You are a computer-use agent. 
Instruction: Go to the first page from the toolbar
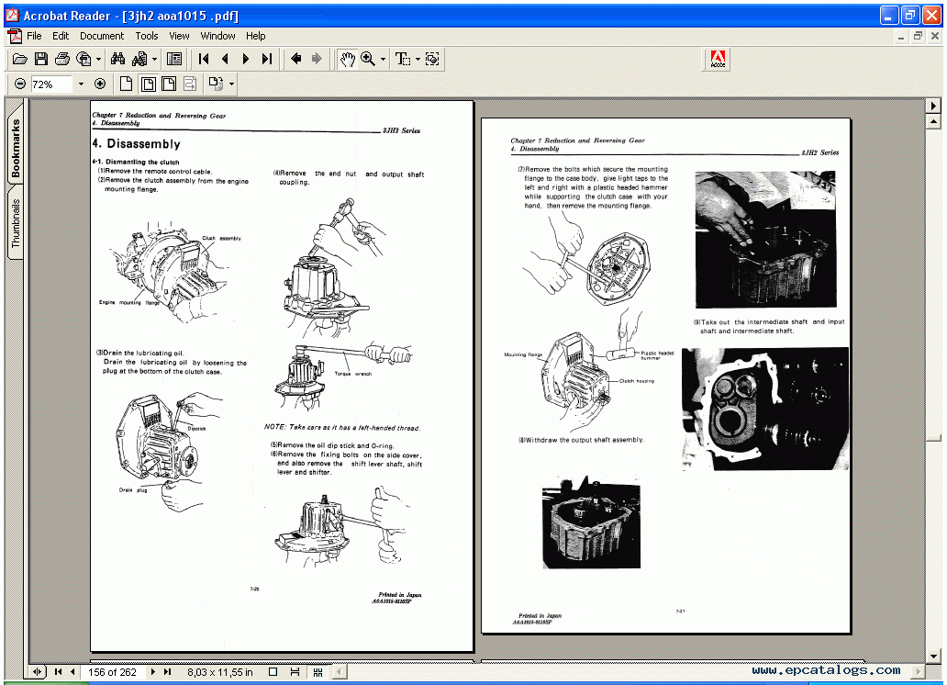click(204, 59)
